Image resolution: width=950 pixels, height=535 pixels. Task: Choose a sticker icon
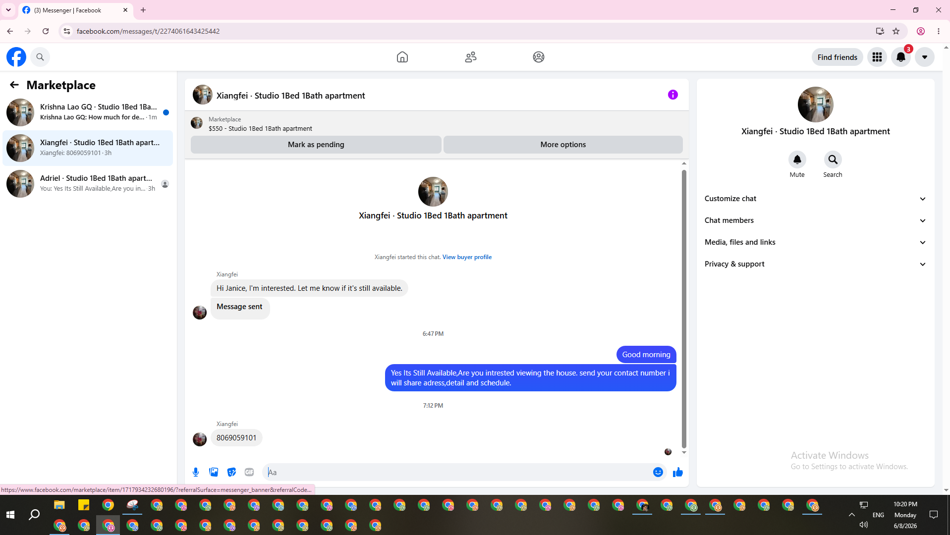point(231,472)
